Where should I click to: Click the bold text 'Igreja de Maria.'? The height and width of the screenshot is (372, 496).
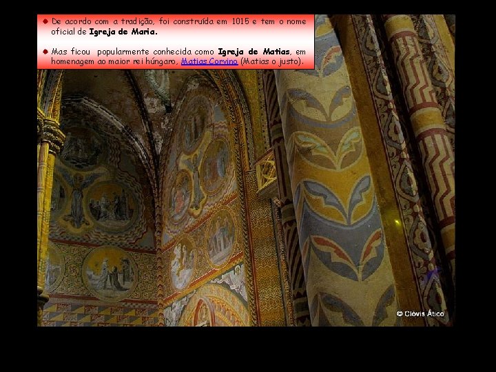click(x=123, y=32)
